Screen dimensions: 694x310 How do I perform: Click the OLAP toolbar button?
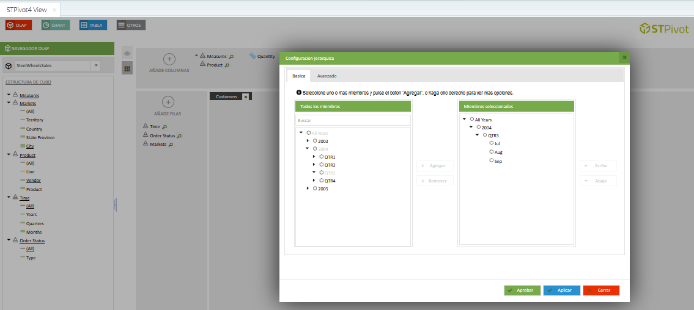point(18,25)
